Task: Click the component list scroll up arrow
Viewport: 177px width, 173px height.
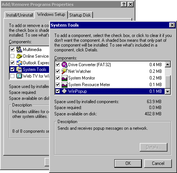Action: tap(168, 64)
